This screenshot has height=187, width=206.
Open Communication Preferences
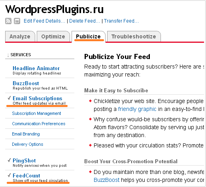point(39,124)
